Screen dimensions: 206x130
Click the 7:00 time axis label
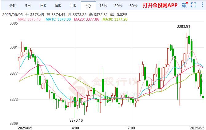click(131, 128)
